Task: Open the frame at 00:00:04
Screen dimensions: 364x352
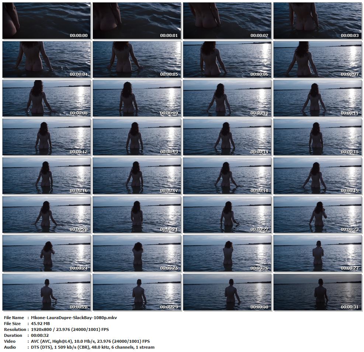Action: pyautogui.click(x=47, y=59)
